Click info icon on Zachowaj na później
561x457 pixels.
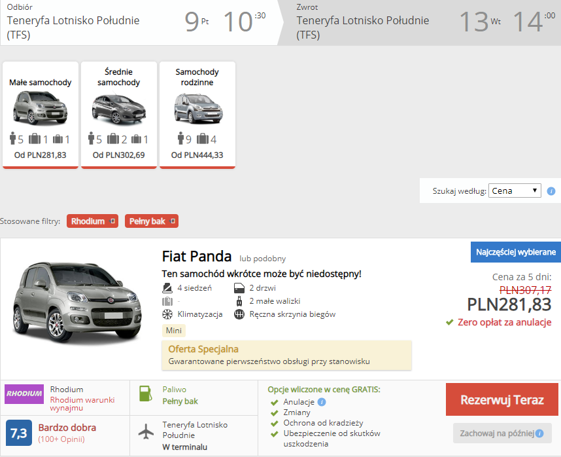click(x=539, y=433)
